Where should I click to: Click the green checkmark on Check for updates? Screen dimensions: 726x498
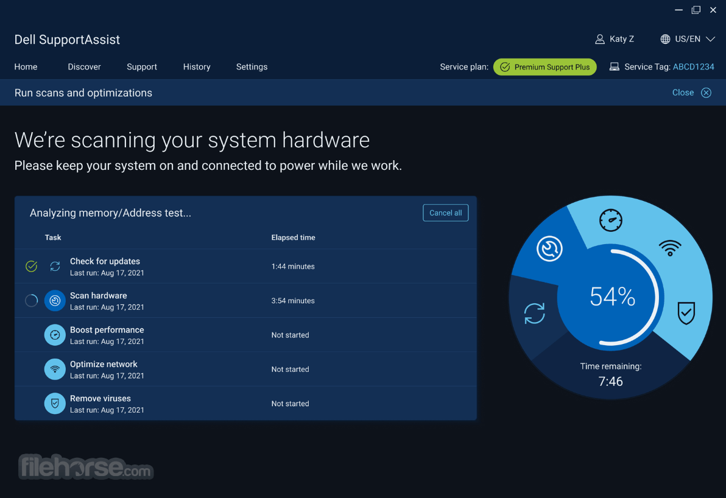click(31, 266)
